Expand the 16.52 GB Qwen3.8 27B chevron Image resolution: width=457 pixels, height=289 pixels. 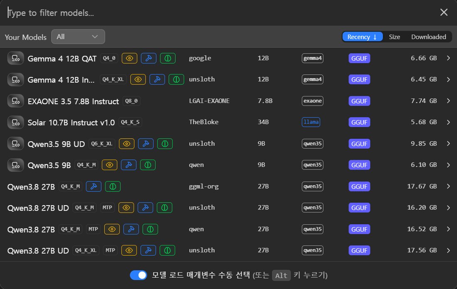click(448, 229)
